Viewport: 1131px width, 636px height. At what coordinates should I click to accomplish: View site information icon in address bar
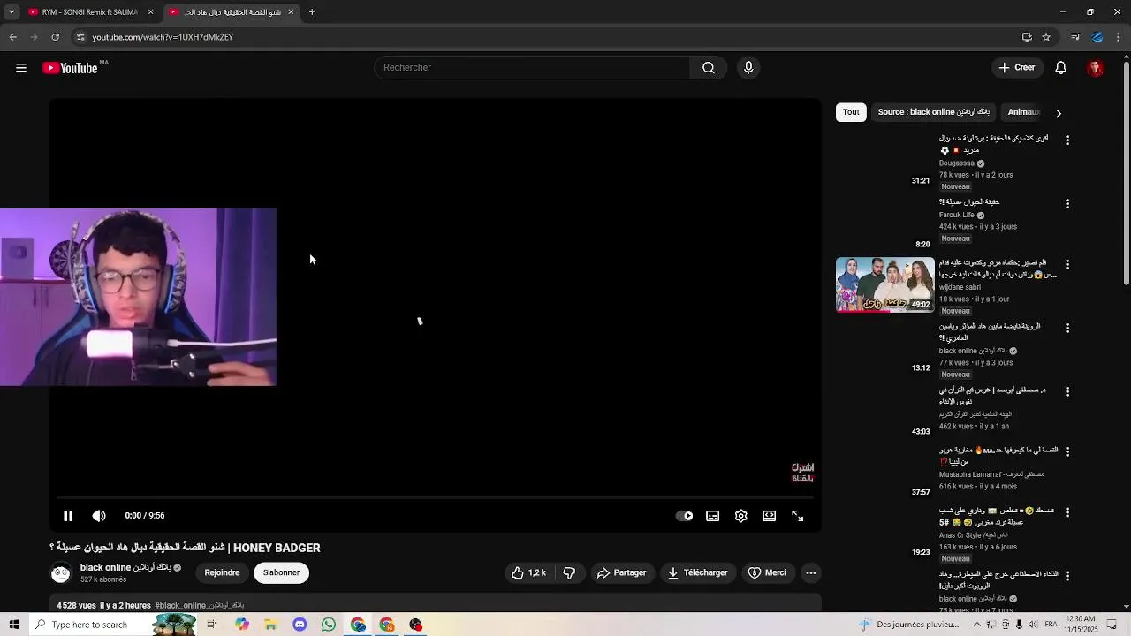(x=80, y=37)
